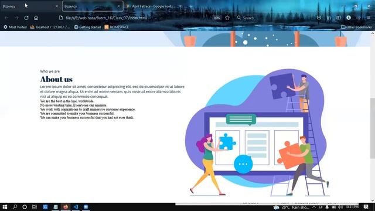
Task: Open the taskbar clock showing 10:31 PM
Action: (352, 207)
